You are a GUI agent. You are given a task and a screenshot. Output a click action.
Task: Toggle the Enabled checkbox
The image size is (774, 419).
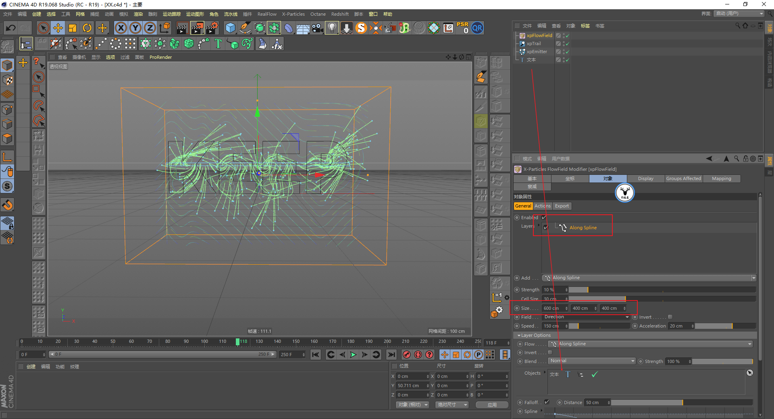click(x=544, y=218)
